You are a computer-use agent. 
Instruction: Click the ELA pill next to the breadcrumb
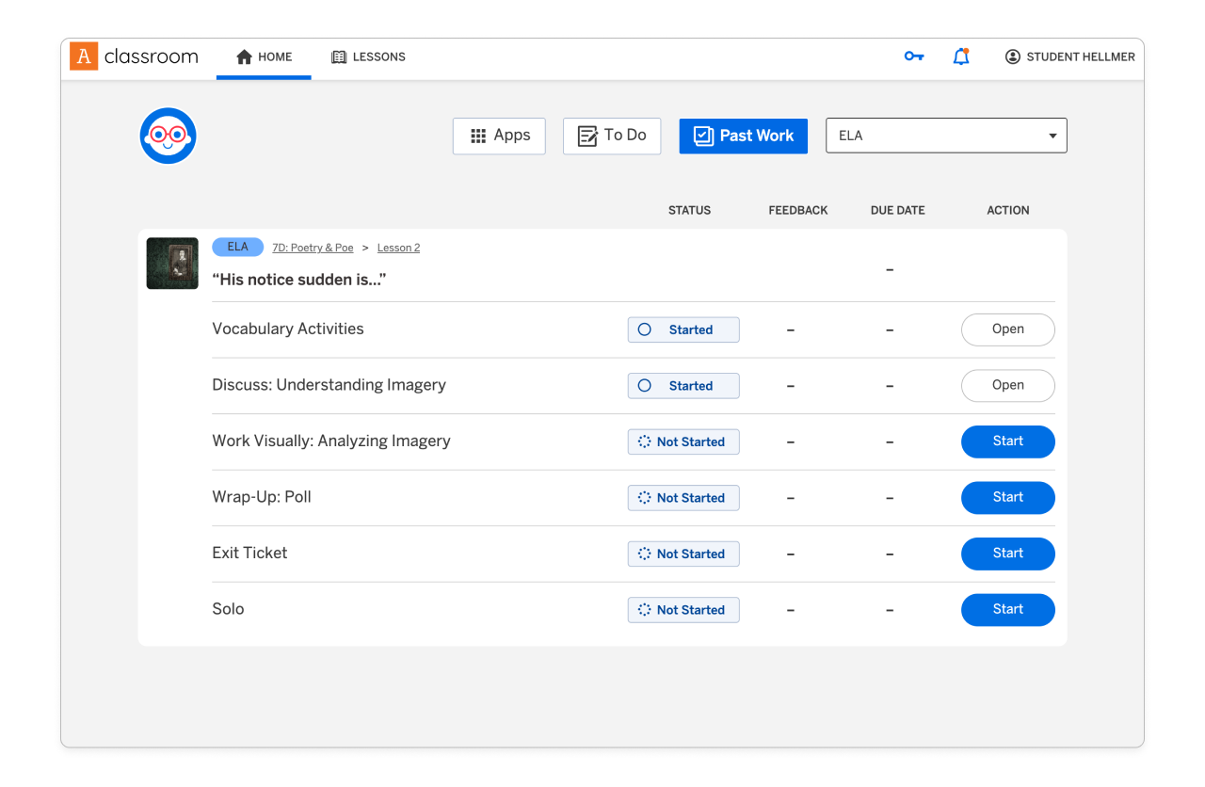(x=237, y=247)
